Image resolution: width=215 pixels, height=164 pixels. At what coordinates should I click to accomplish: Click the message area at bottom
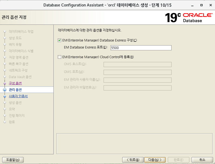134,144
